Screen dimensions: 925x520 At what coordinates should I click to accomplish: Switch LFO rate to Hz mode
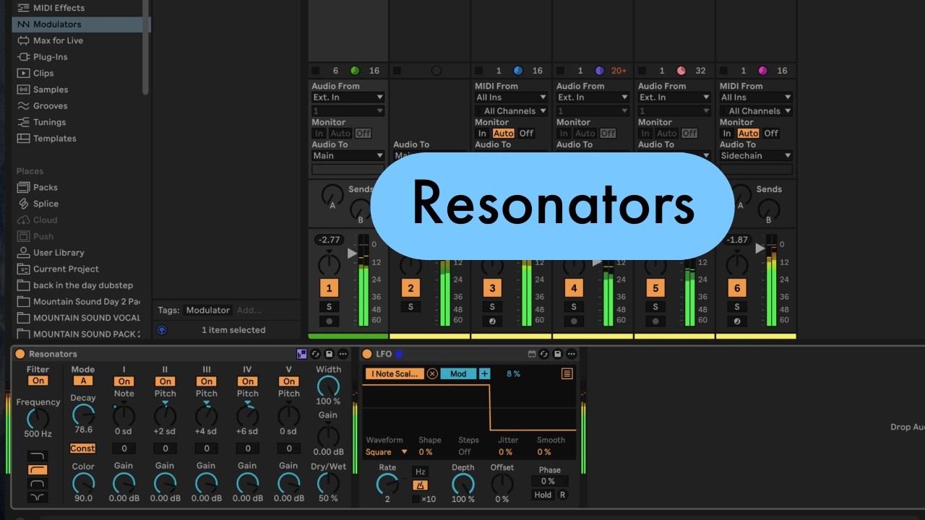click(x=420, y=472)
